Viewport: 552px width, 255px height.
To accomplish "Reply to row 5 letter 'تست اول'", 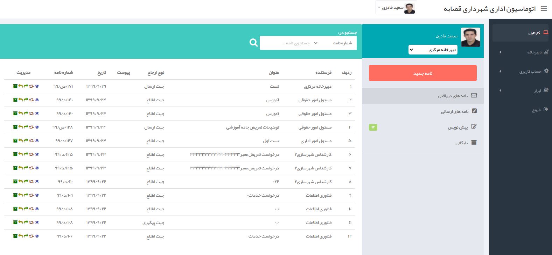I will 21,140.
